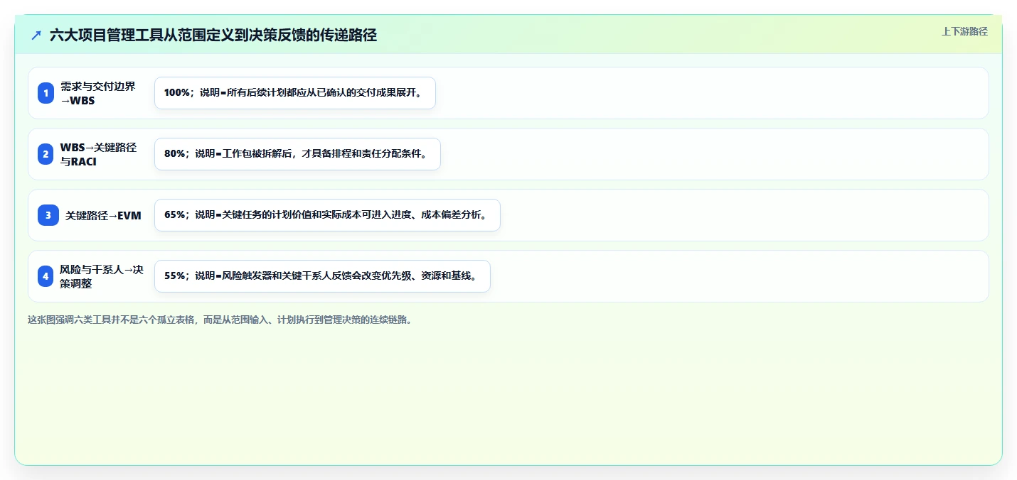Open the 80% description box

[297, 154]
